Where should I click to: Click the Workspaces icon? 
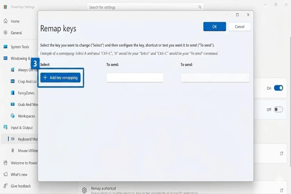13,116
